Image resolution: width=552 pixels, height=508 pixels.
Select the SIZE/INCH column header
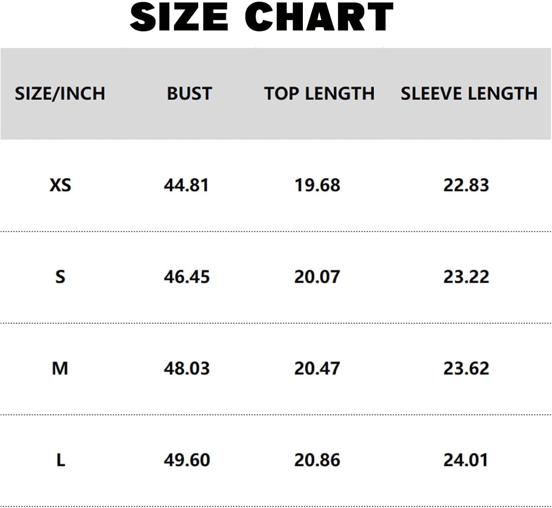point(60,93)
